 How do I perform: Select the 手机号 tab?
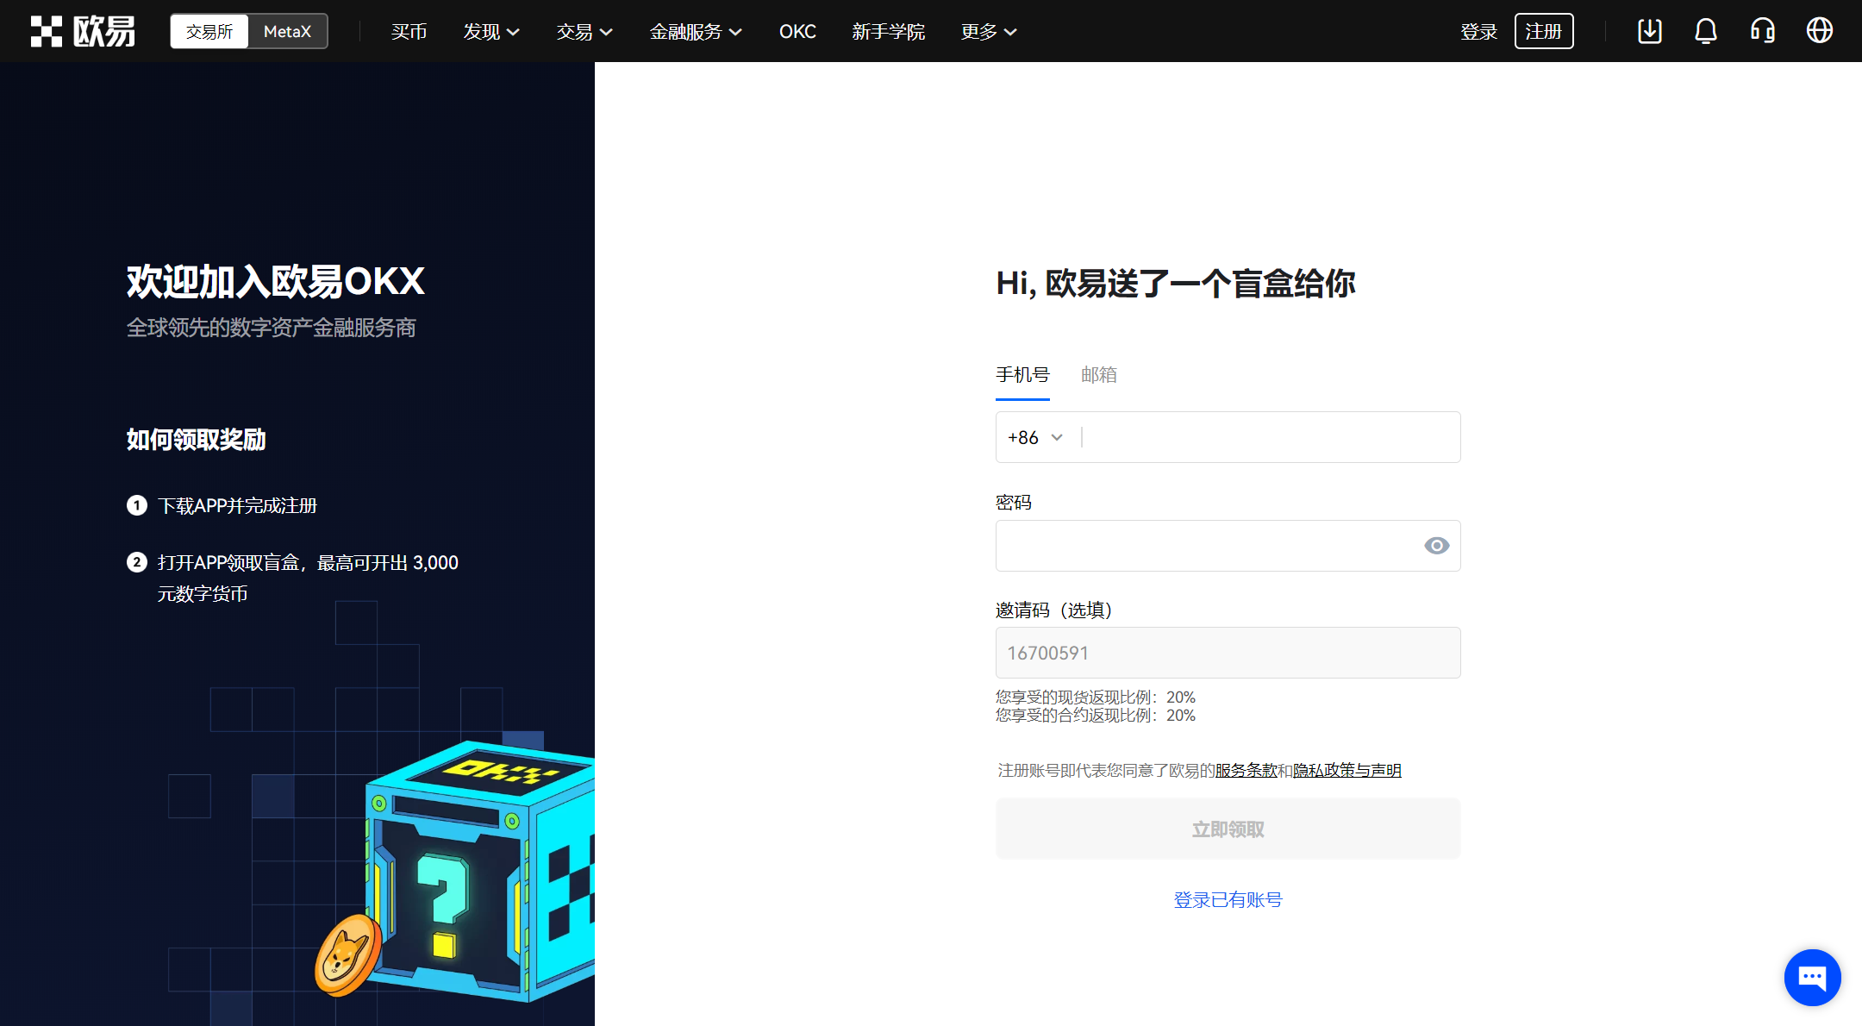tap(1022, 375)
